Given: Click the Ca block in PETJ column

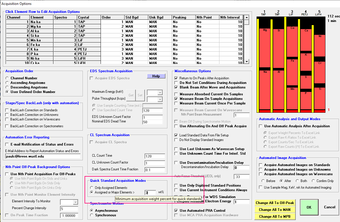Looking at the screenshot, I should (x=306, y=40).
